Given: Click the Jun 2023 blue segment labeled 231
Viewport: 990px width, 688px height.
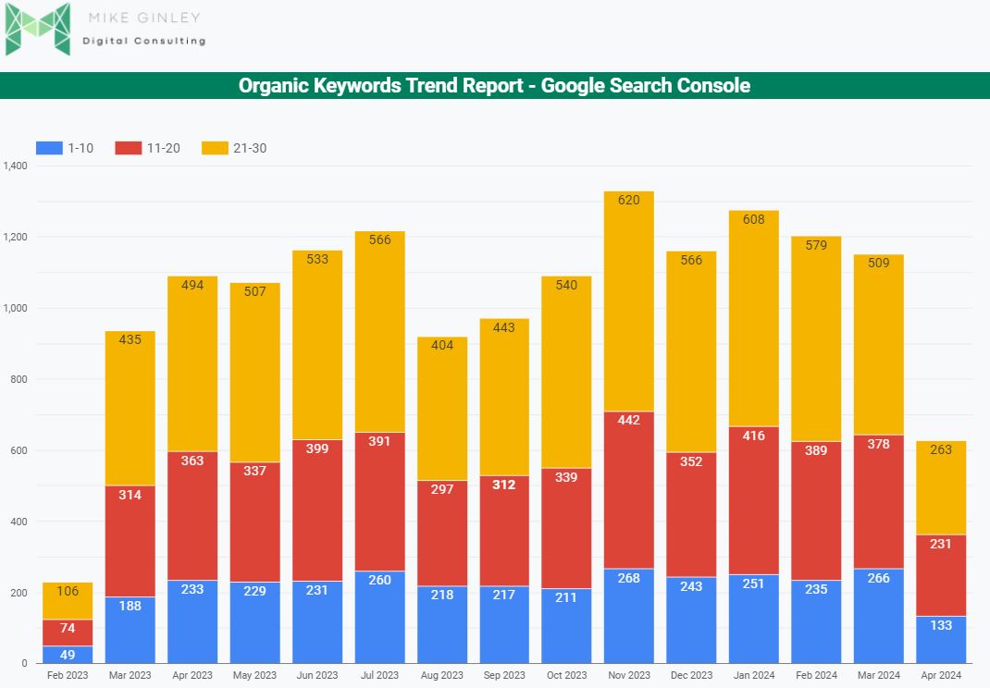Looking at the screenshot, I should pos(317,622).
